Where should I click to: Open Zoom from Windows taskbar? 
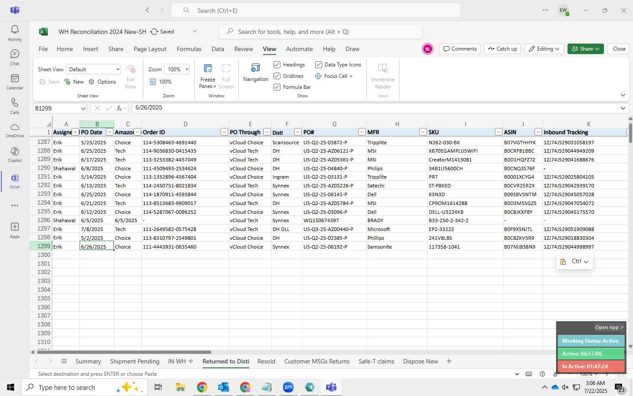[x=288, y=387]
